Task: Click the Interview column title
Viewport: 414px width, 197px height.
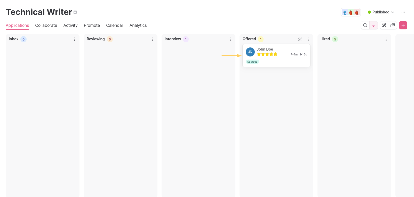Action: (173, 39)
